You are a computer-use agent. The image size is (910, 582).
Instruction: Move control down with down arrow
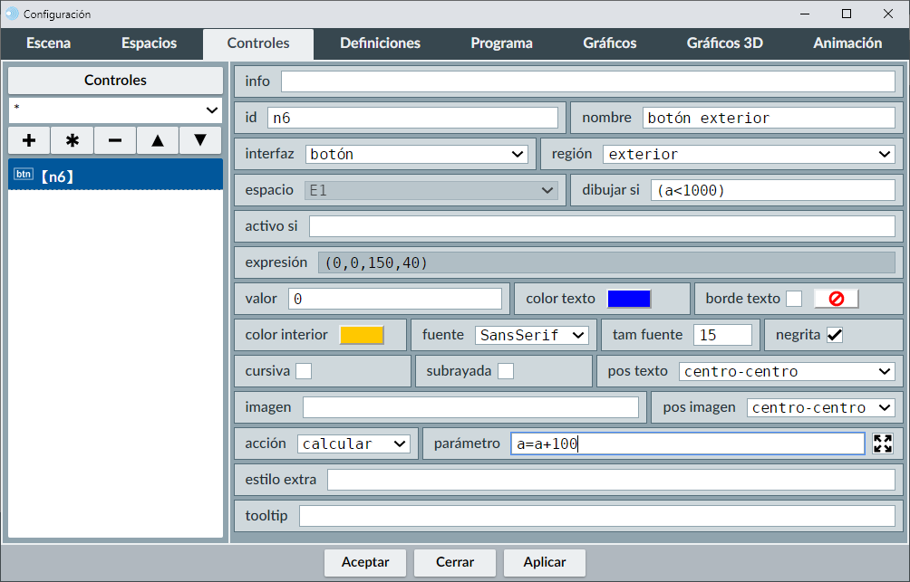coord(200,140)
